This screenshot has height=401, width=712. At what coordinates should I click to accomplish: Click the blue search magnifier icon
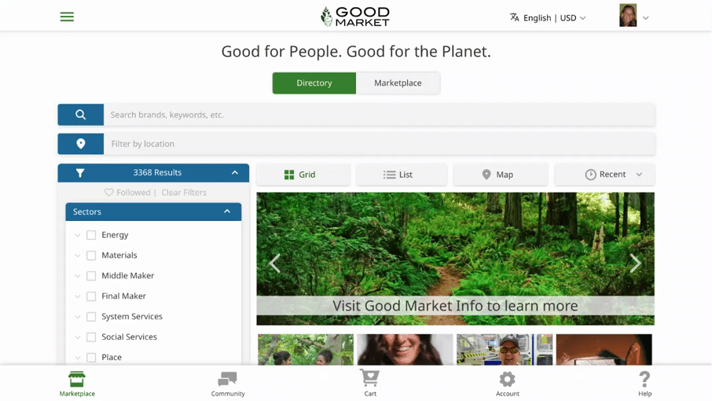[80, 115]
